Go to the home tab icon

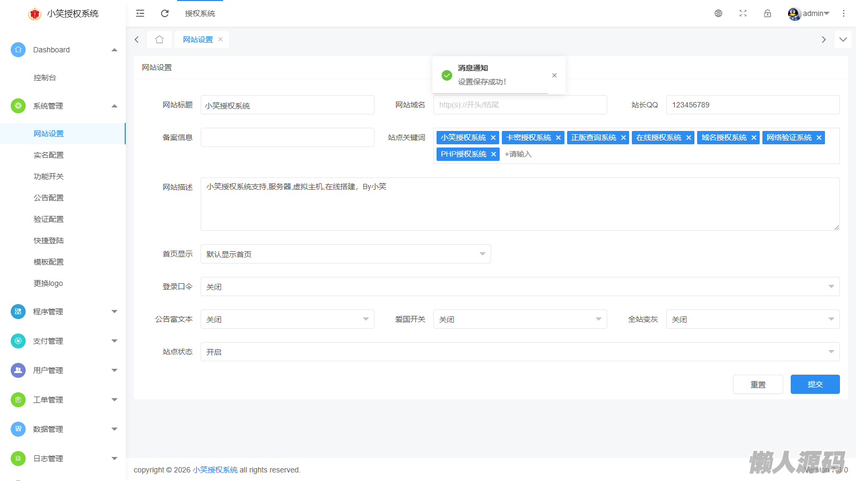pyautogui.click(x=159, y=40)
